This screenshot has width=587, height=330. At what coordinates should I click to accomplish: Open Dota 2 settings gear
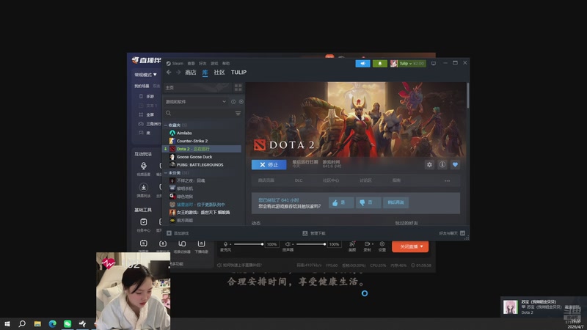(x=429, y=164)
